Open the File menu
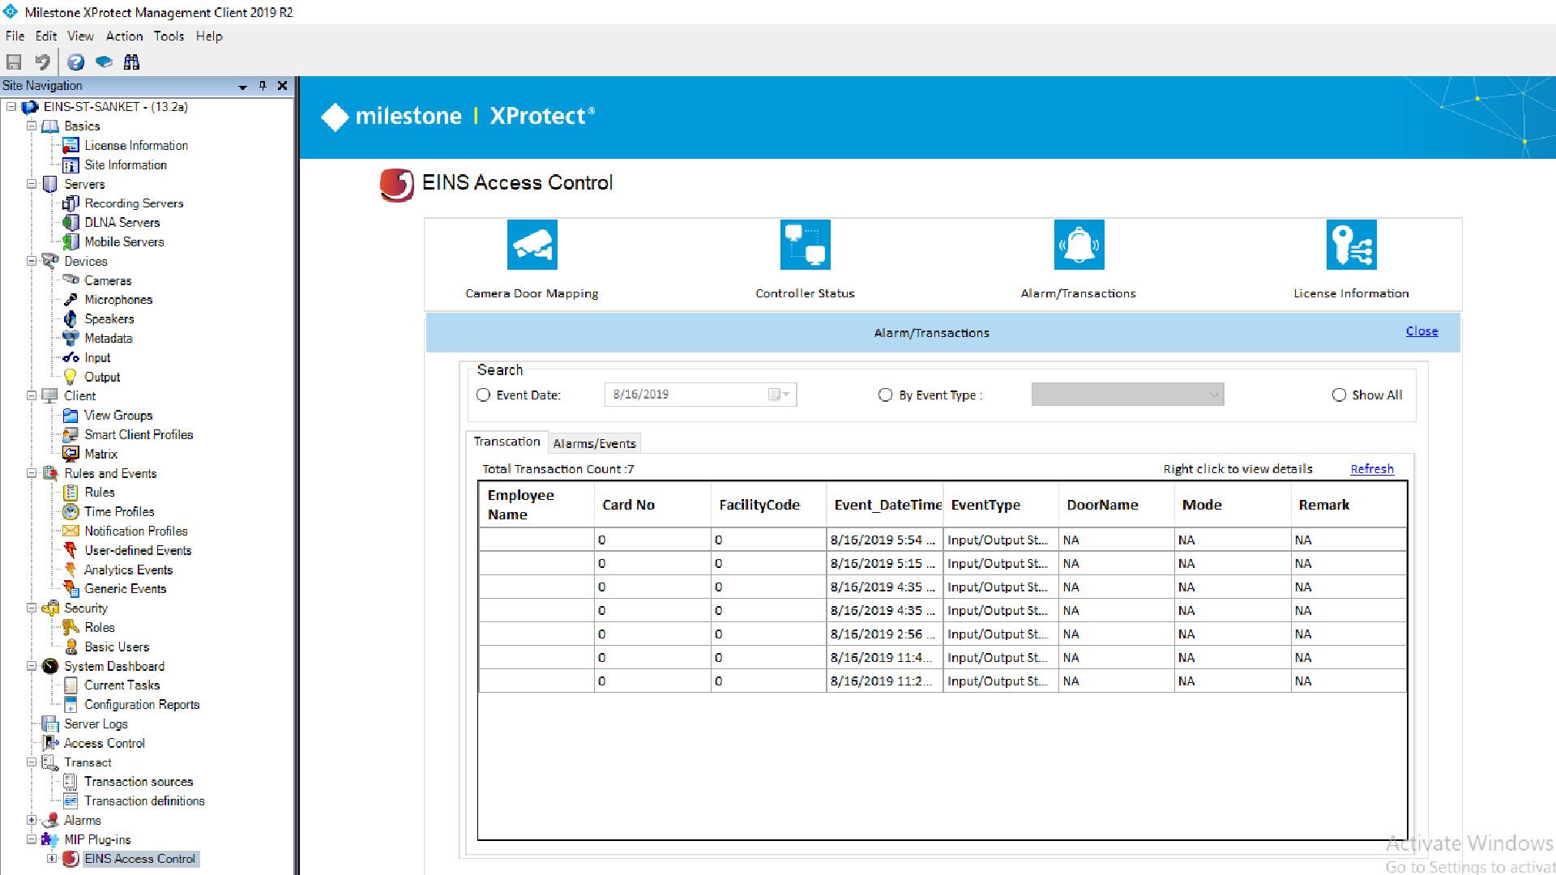Image resolution: width=1556 pixels, height=875 pixels. click(x=15, y=36)
